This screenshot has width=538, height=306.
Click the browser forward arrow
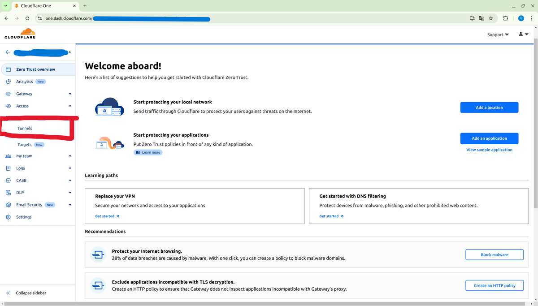[17, 18]
